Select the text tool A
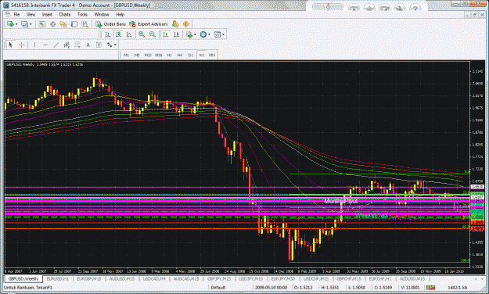489x294 pixels. (x=88, y=45)
